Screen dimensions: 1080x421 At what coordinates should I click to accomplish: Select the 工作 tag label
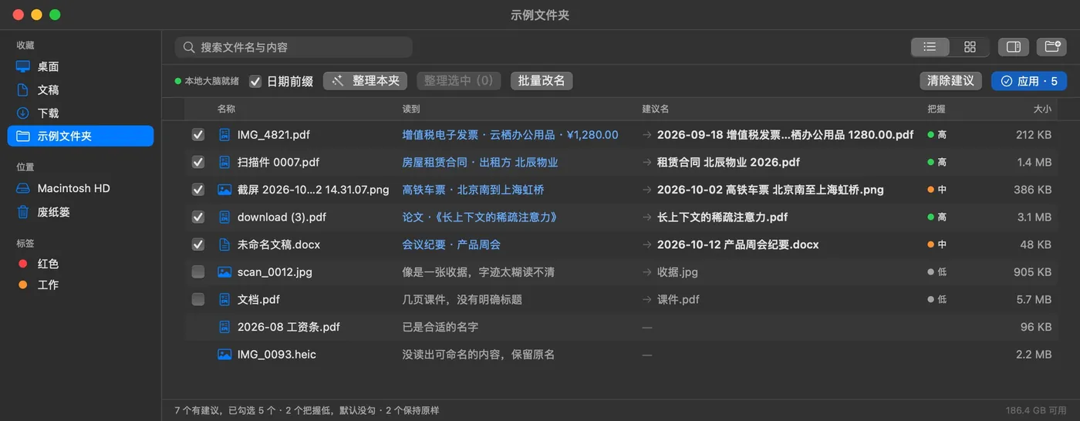click(48, 285)
